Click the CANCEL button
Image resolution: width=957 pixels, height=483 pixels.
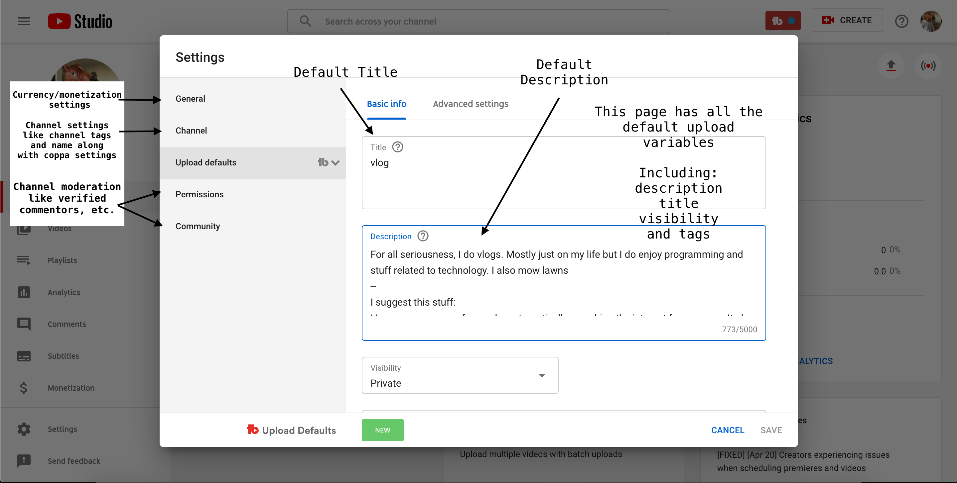click(728, 430)
